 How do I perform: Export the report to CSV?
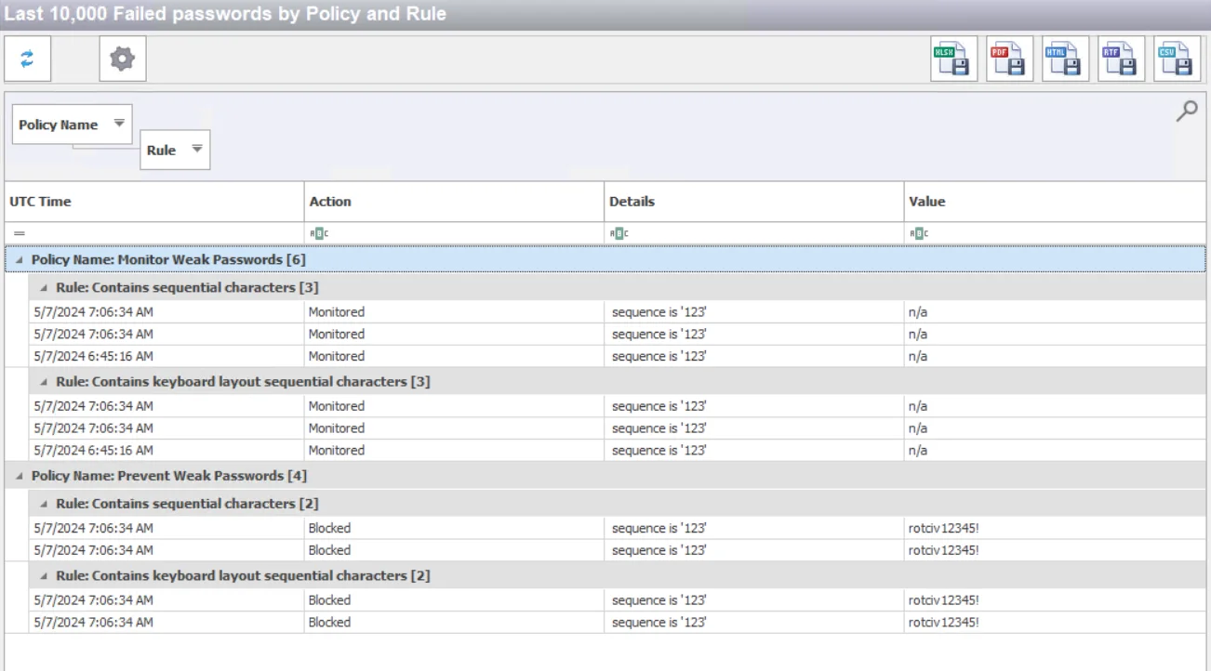tap(1177, 59)
